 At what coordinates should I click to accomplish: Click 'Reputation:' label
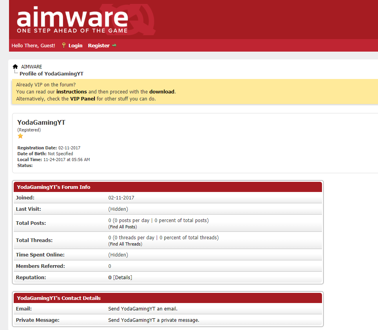(31, 278)
